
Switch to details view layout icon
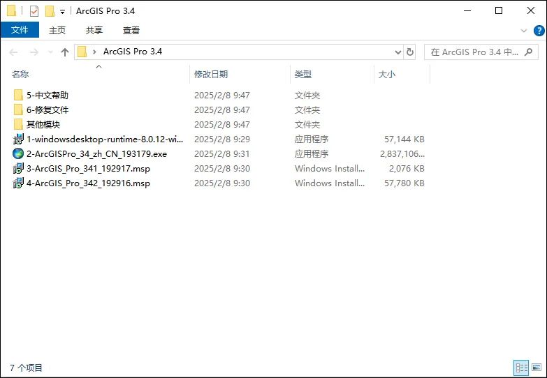tap(521, 368)
